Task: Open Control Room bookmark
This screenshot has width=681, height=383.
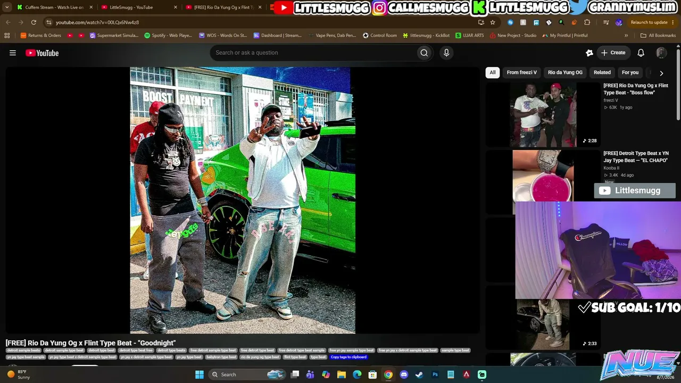Action: pos(380,36)
